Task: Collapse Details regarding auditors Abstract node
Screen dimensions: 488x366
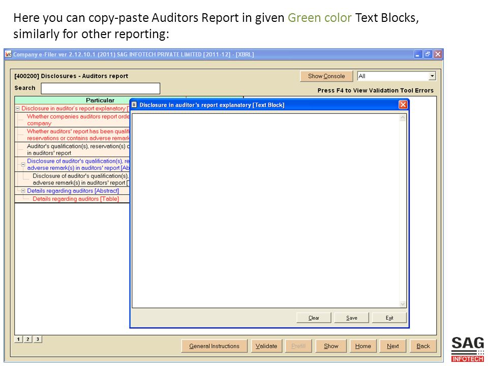Action: (23, 191)
